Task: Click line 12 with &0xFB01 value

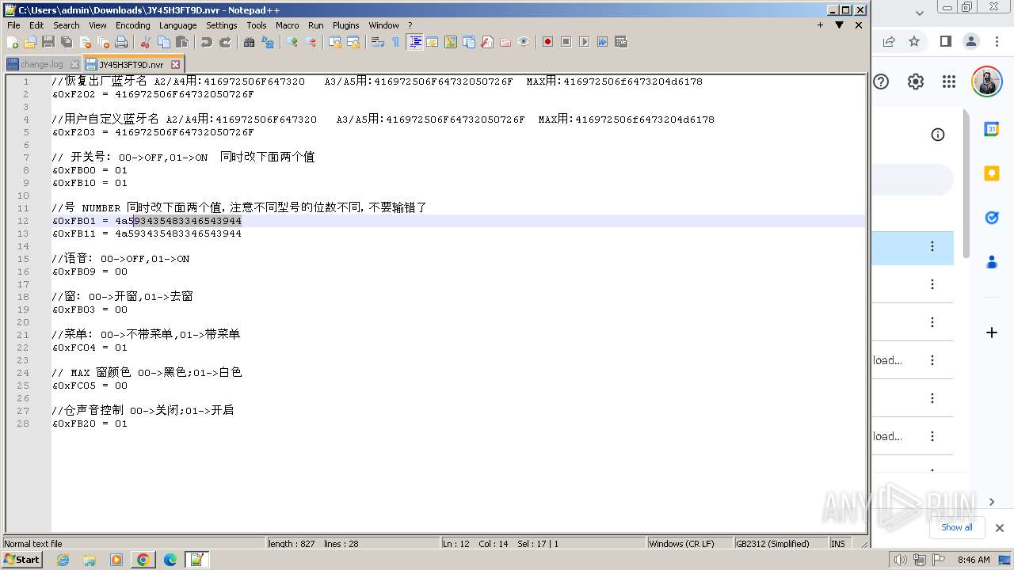Action: [x=459, y=221]
